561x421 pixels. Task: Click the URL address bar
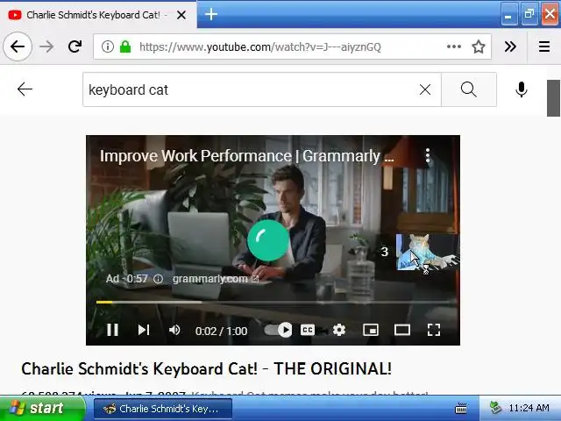(290, 46)
